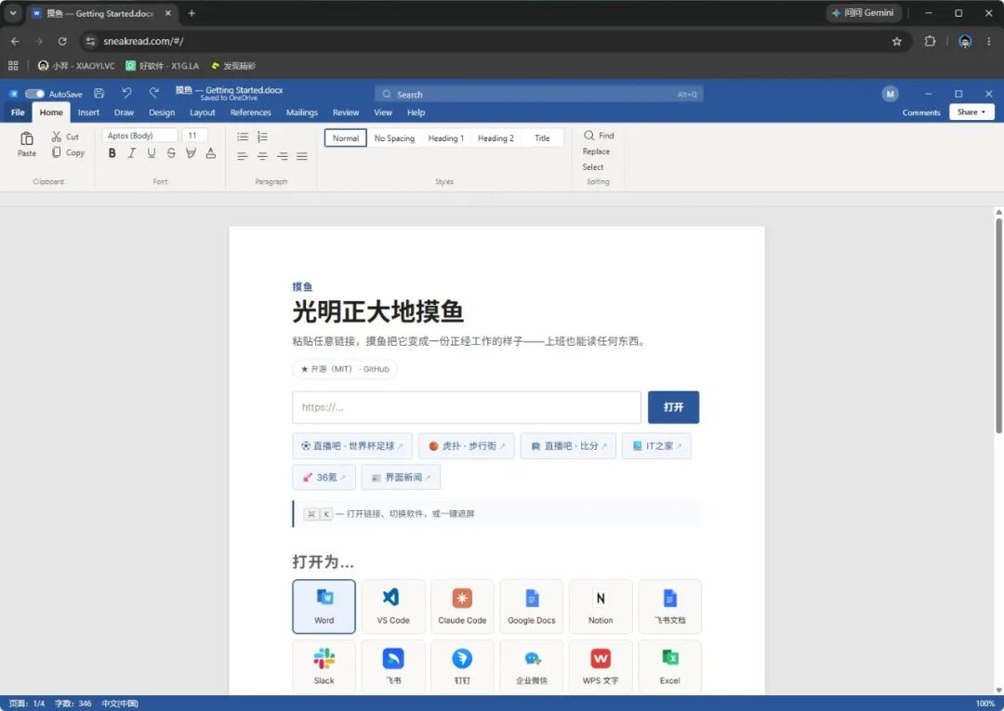Select the Claude Code disguise tile

coord(462,607)
